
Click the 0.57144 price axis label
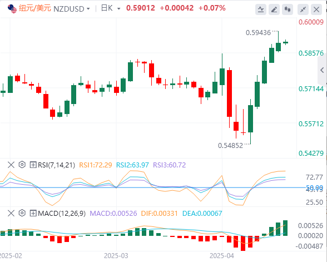pyautogui.click(x=311, y=88)
